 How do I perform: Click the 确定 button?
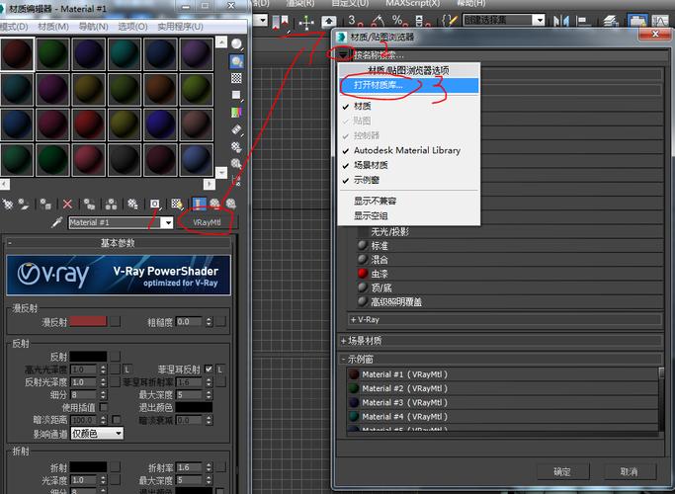tap(562, 471)
